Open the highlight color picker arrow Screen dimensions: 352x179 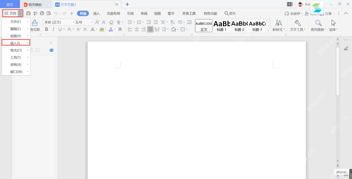(106, 29)
